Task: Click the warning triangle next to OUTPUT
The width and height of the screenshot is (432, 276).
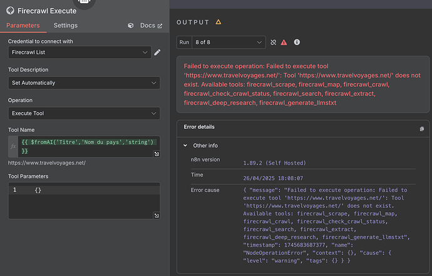Action: tap(219, 22)
